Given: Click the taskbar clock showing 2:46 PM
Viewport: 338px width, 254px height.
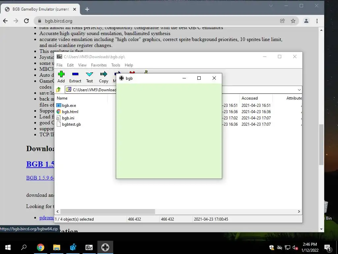Looking at the screenshot, I should pyautogui.click(x=310, y=247).
